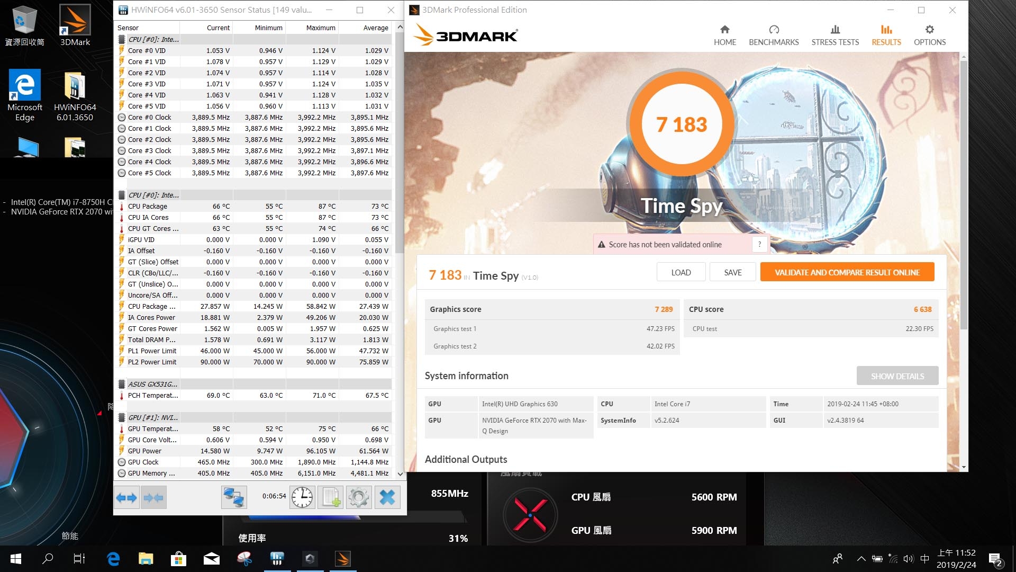Select 3DMark desktop shortcut icon
This screenshot has width=1016, height=572.
coord(75,25)
